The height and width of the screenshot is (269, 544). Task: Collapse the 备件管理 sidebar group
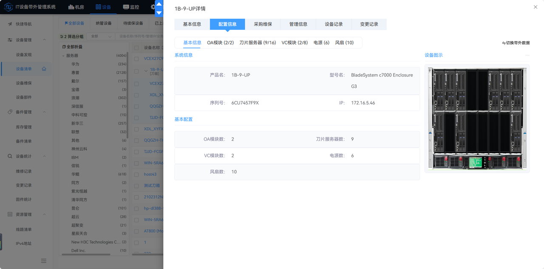click(45, 112)
